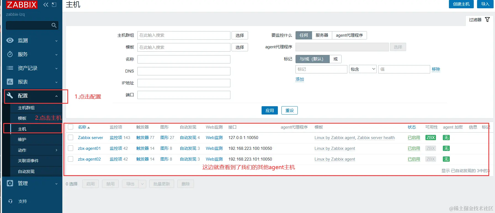Click the 资产记录 list icon

pyautogui.click(x=10, y=68)
